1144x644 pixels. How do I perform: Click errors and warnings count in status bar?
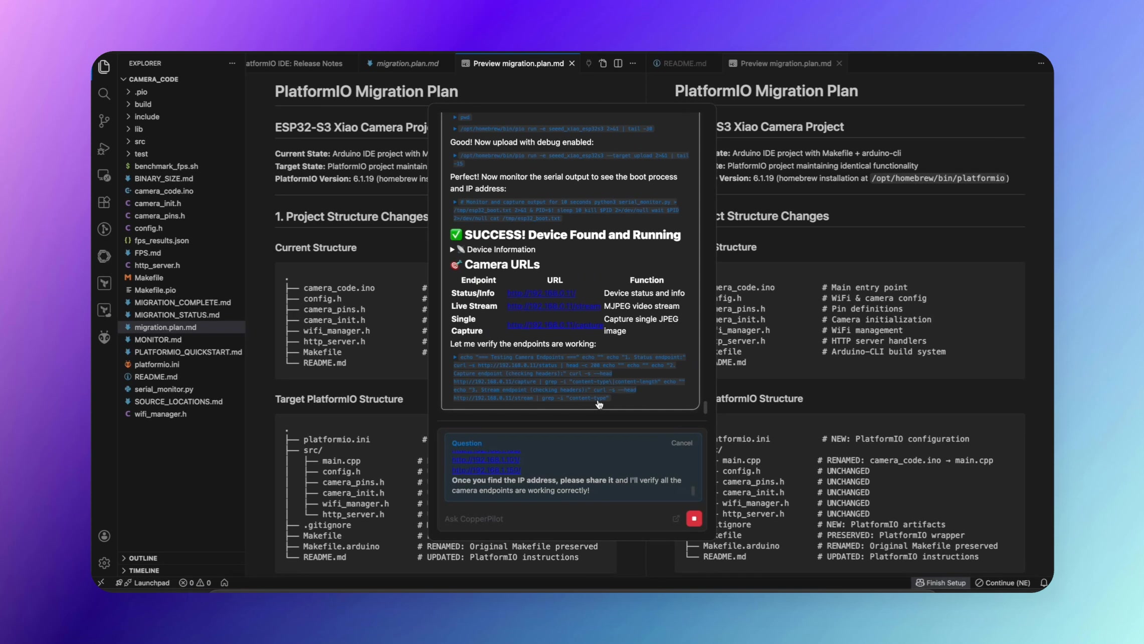coord(195,583)
